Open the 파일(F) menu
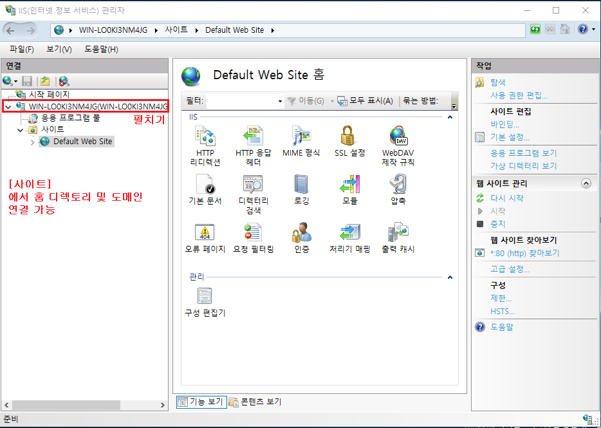The image size is (601, 428). click(22, 49)
